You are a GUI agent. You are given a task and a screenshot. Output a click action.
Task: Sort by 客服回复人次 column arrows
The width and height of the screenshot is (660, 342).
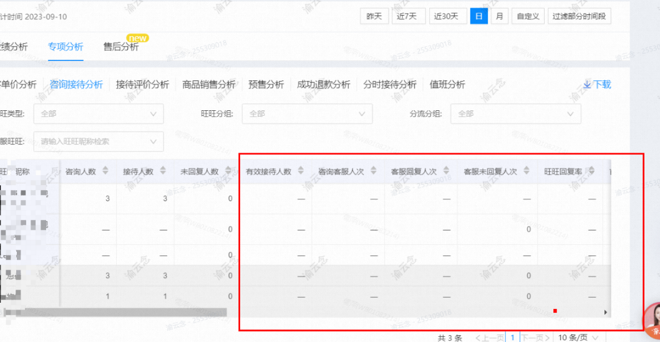[x=446, y=170]
